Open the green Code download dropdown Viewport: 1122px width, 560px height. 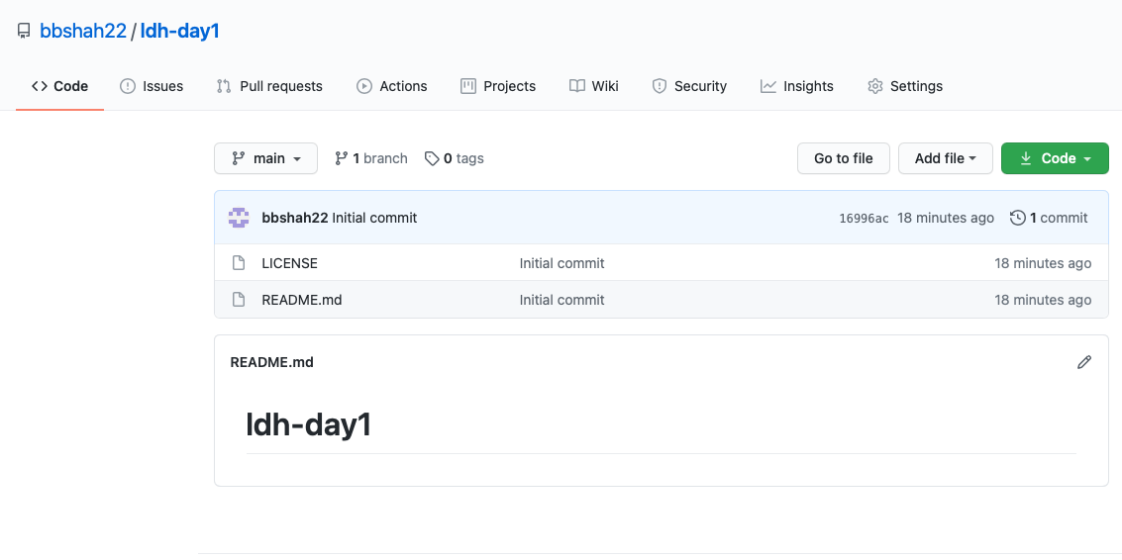[x=1055, y=158]
